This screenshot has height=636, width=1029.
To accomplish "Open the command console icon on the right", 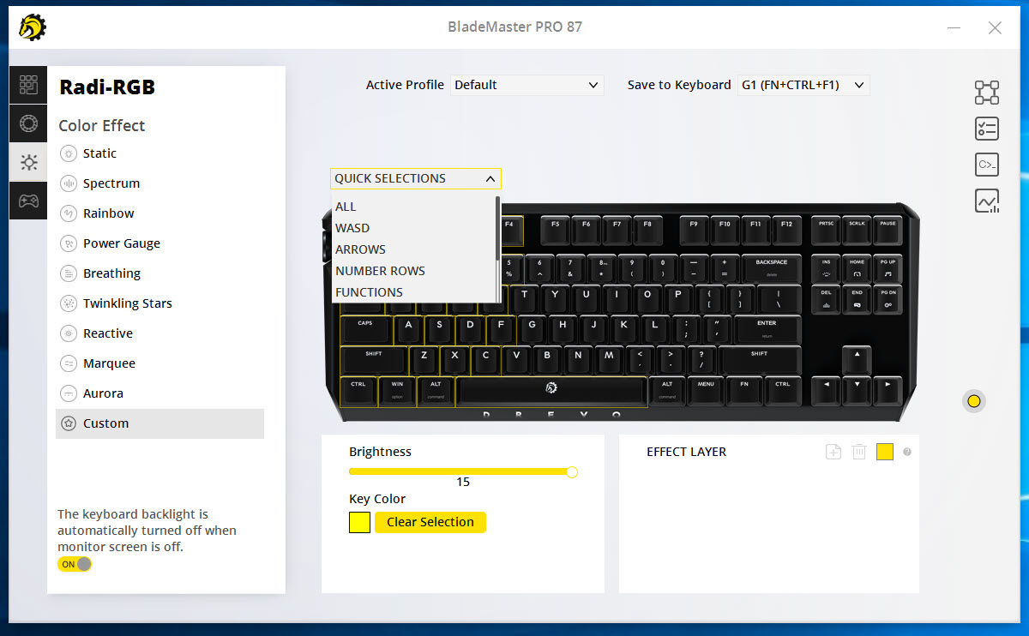I will [987, 165].
